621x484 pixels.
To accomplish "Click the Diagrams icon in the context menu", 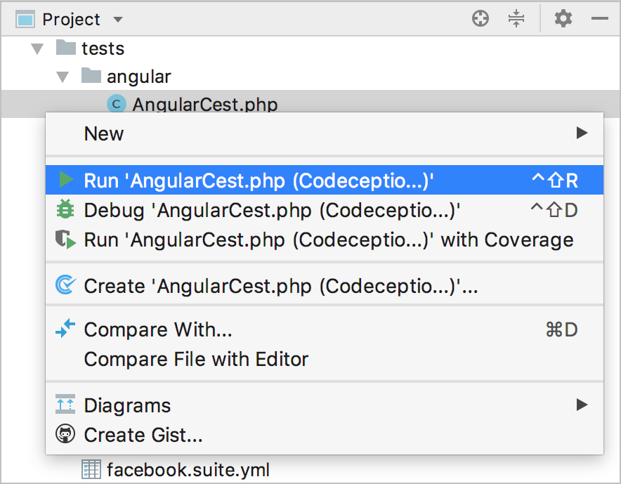I will click(65, 405).
